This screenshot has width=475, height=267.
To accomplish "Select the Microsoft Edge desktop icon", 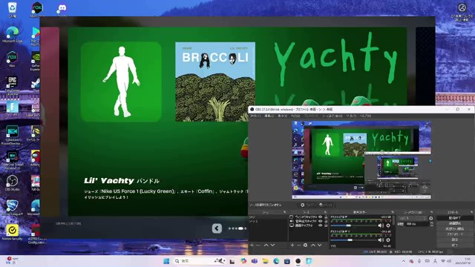I will click(x=12, y=34).
